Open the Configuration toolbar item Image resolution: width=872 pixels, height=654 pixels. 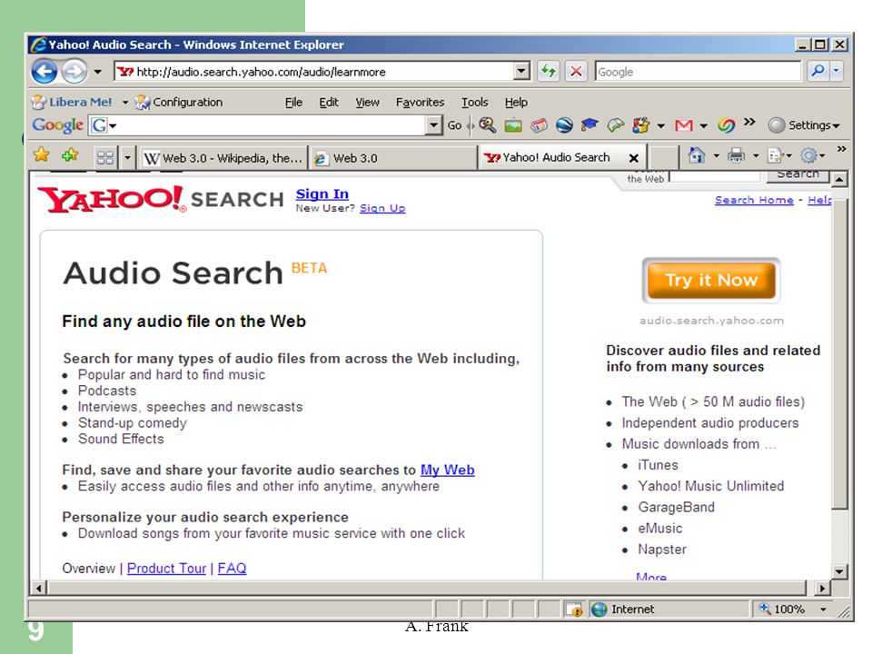tap(179, 102)
